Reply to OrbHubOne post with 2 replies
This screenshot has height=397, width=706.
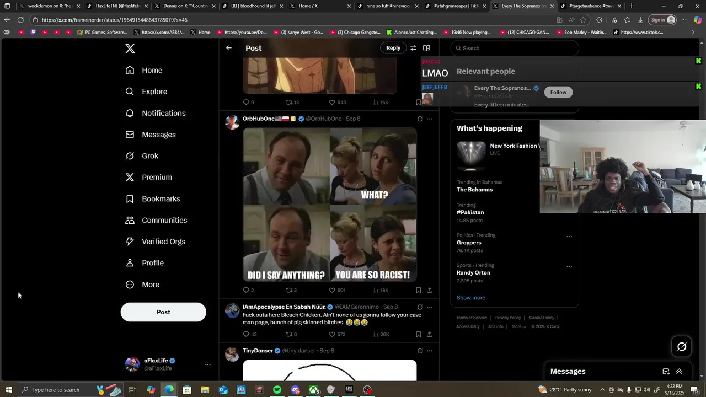click(x=248, y=290)
